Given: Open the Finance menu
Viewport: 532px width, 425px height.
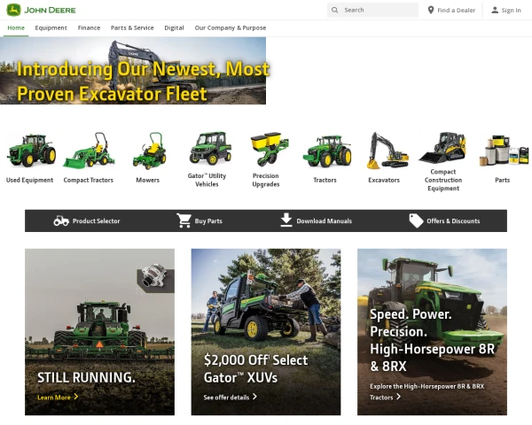Looking at the screenshot, I should pyautogui.click(x=89, y=27).
